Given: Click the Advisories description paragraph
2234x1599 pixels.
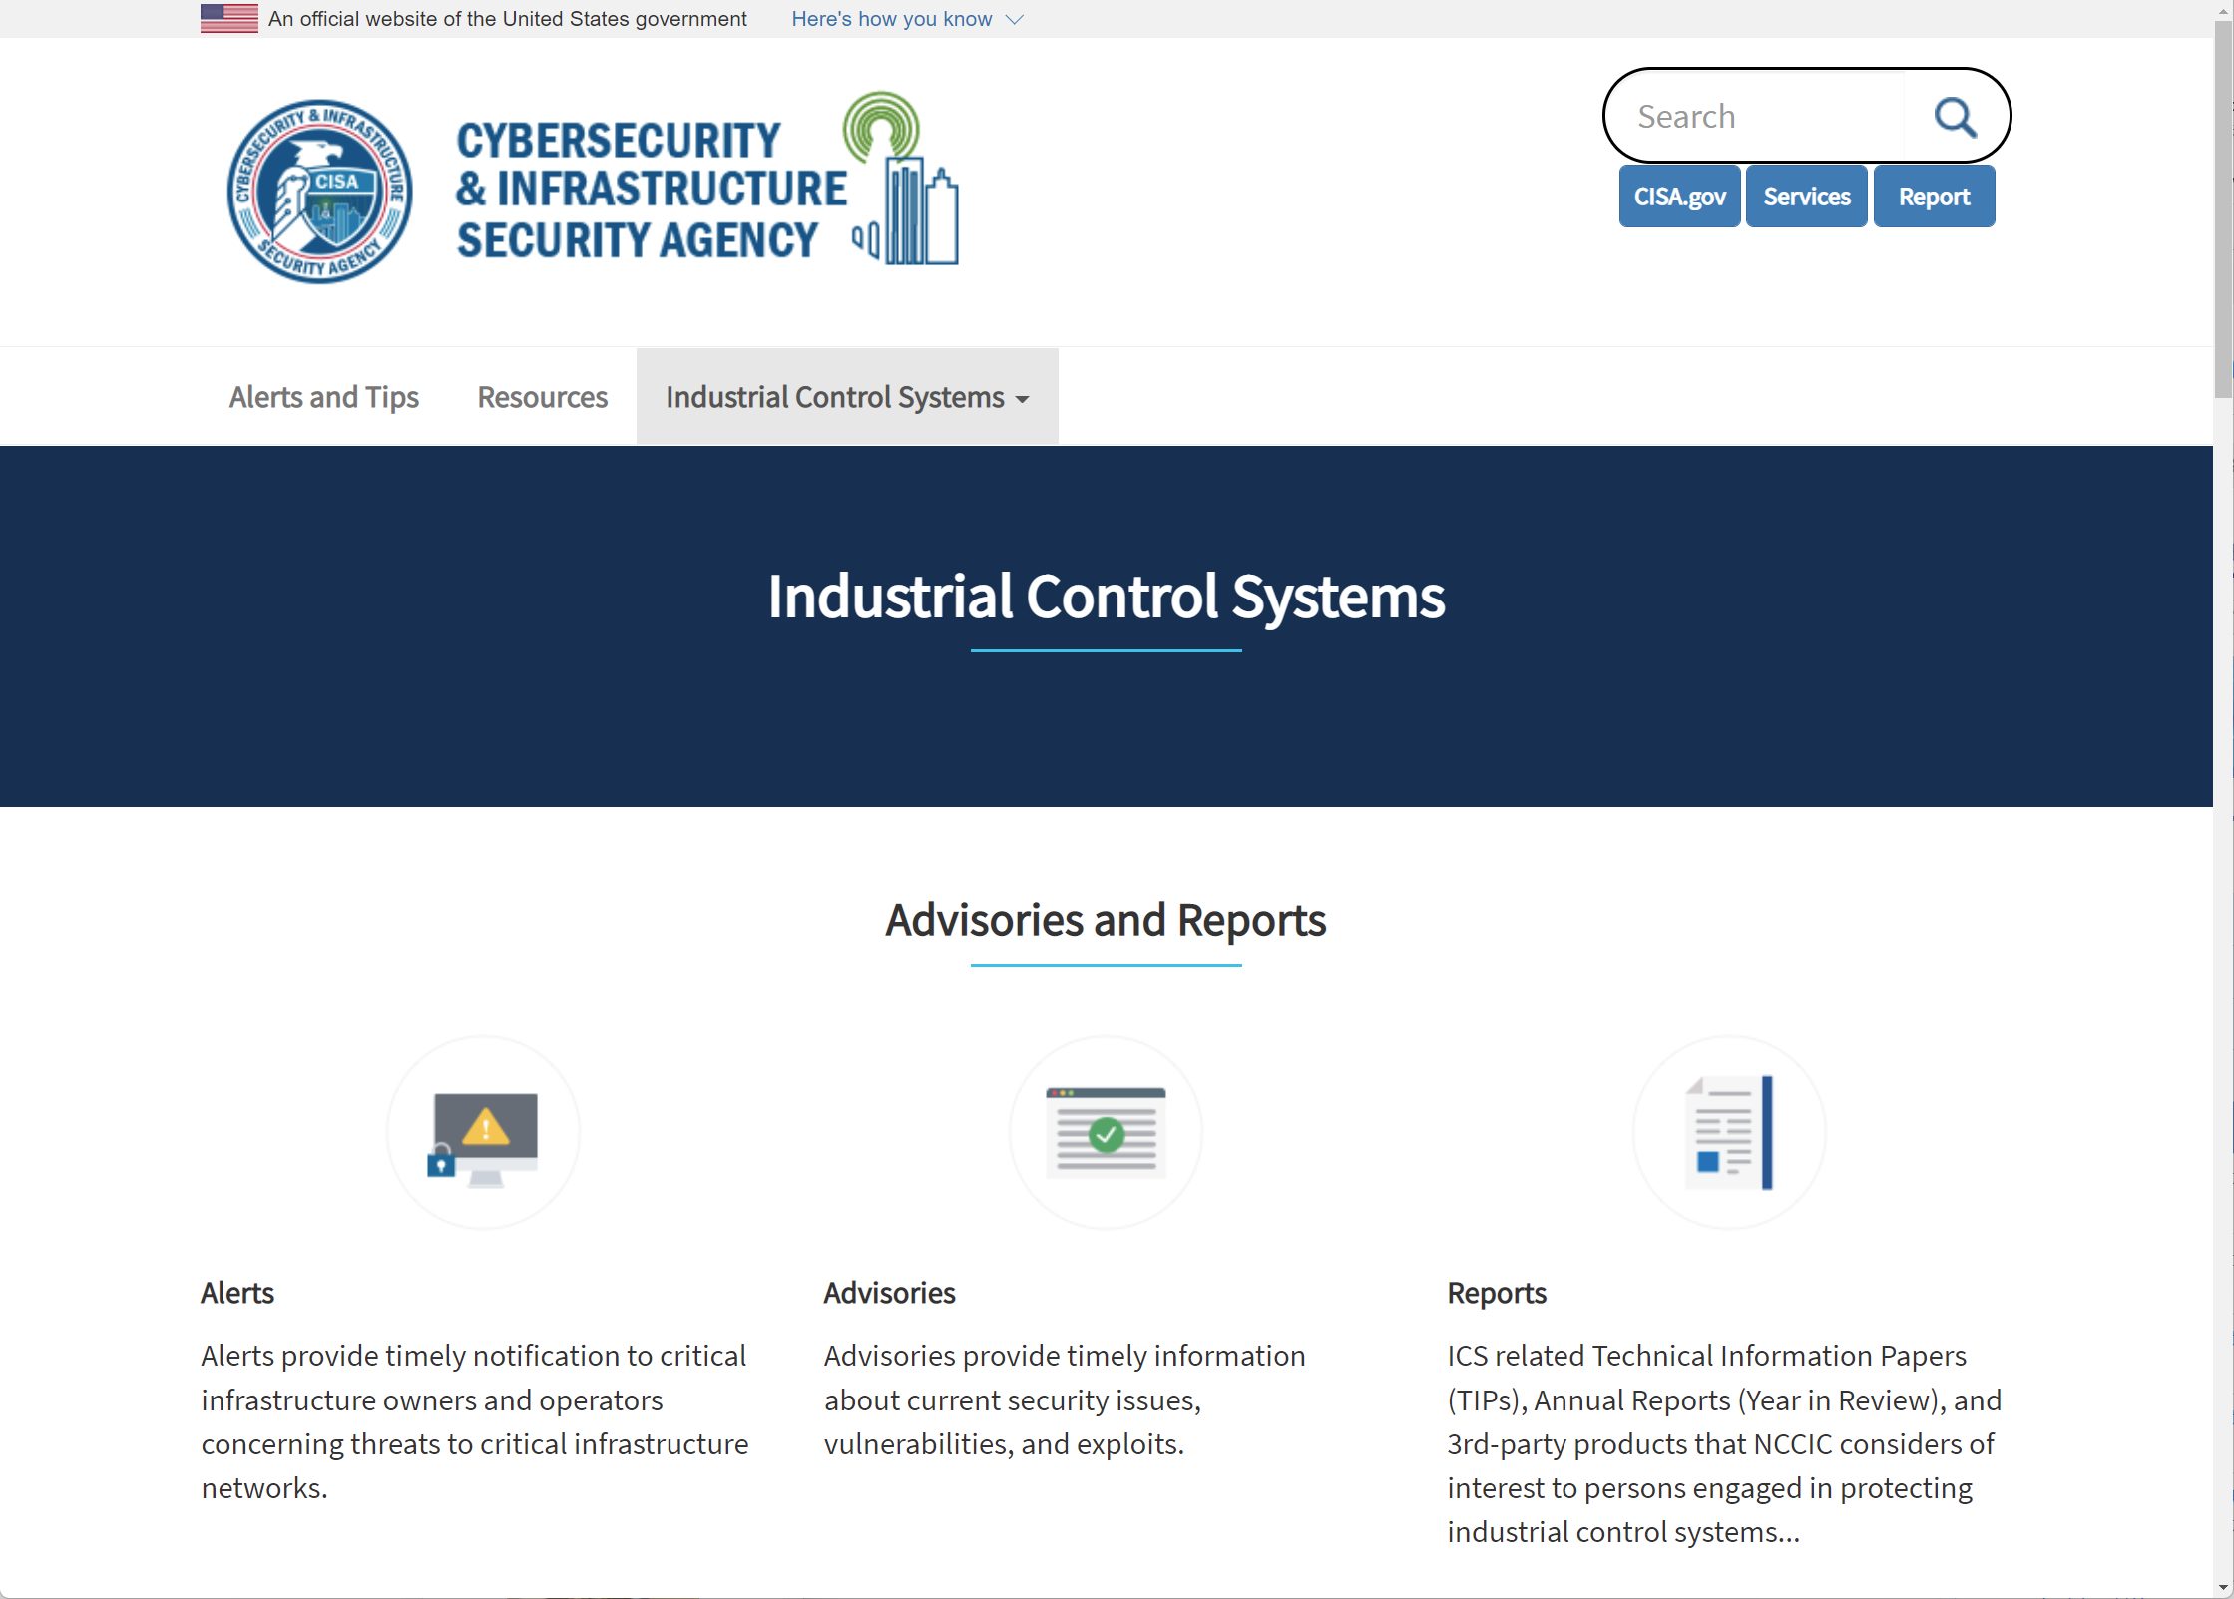Looking at the screenshot, I should pos(1065,1399).
